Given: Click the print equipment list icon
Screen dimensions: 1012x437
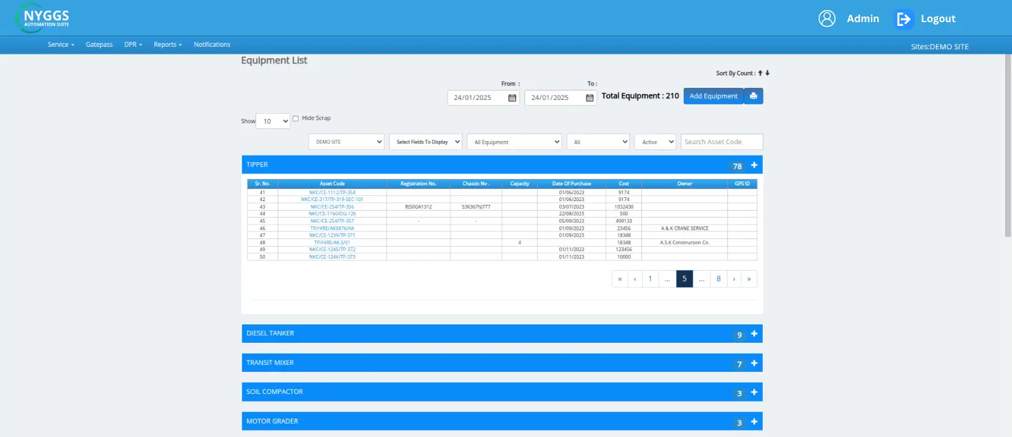Looking at the screenshot, I should (753, 96).
